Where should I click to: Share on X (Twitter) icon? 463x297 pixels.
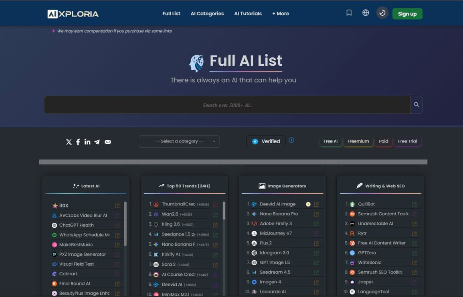tap(69, 142)
